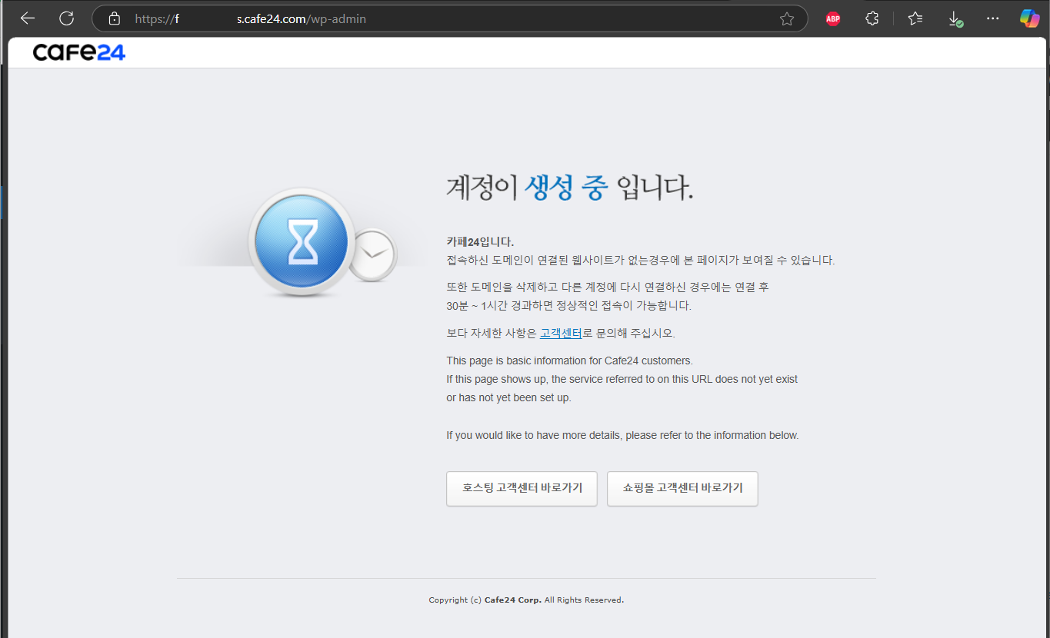Screen dimensions: 1050x638
Task: Check downloads via the downloads icon
Action: point(955,18)
